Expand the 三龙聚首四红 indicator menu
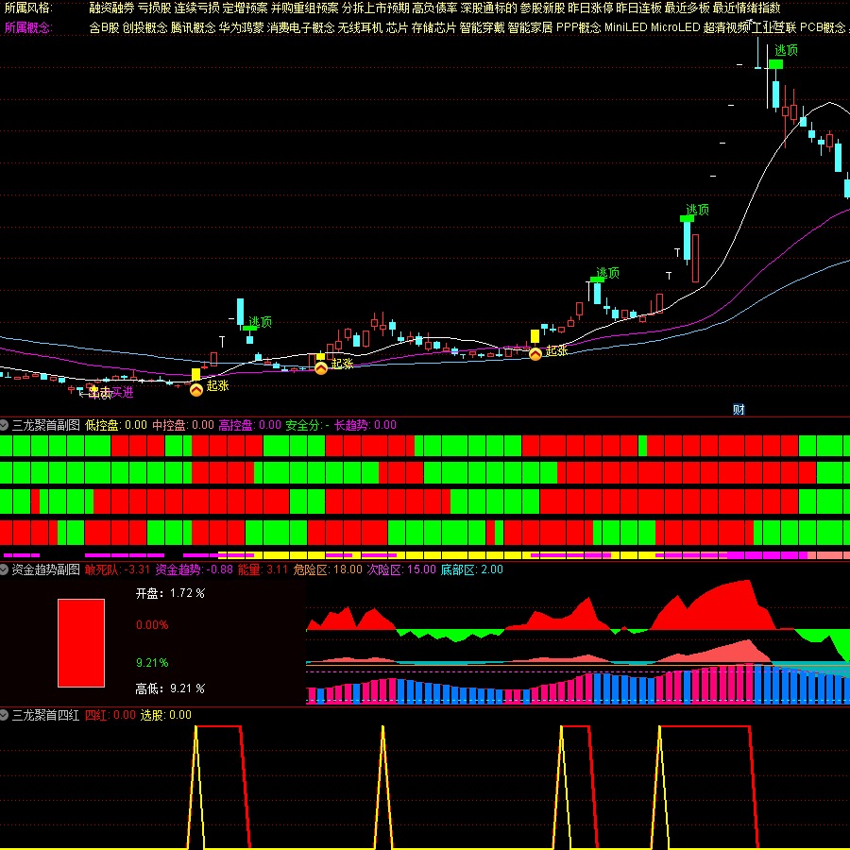The height and width of the screenshot is (850, 850). point(5,715)
